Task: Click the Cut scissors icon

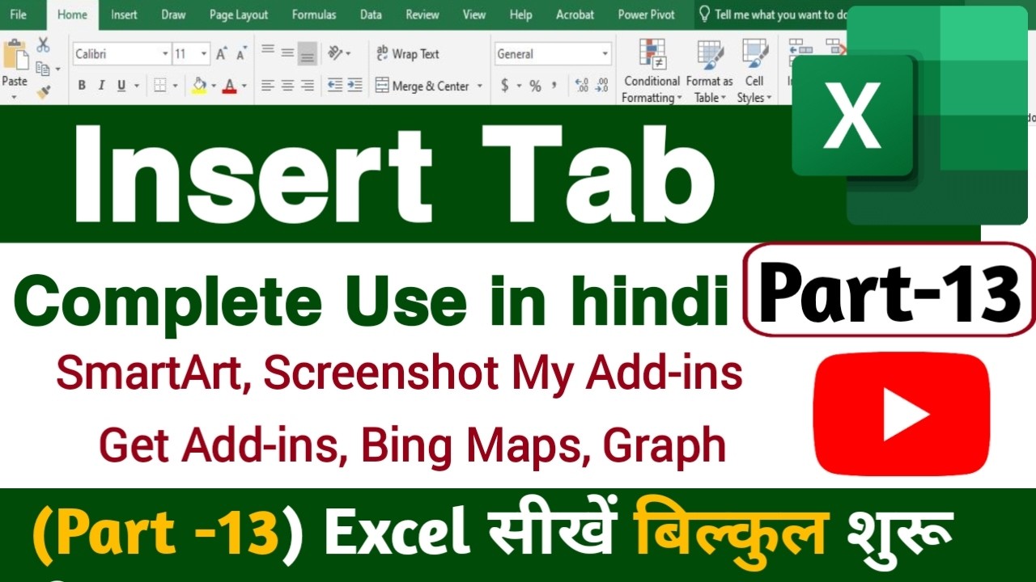Action: coord(43,44)
